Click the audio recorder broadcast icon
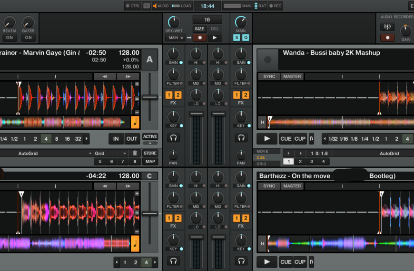Image resolution: width=414 pixels, height=271 pixels. tap(387, 27)
